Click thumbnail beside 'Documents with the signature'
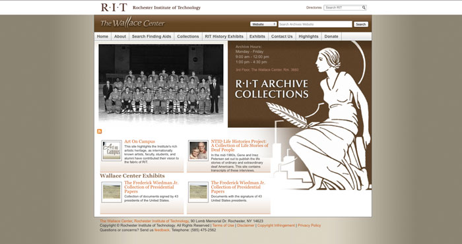Image resolution: width=462 pixels, height=244 pixels. pos(198,192)
